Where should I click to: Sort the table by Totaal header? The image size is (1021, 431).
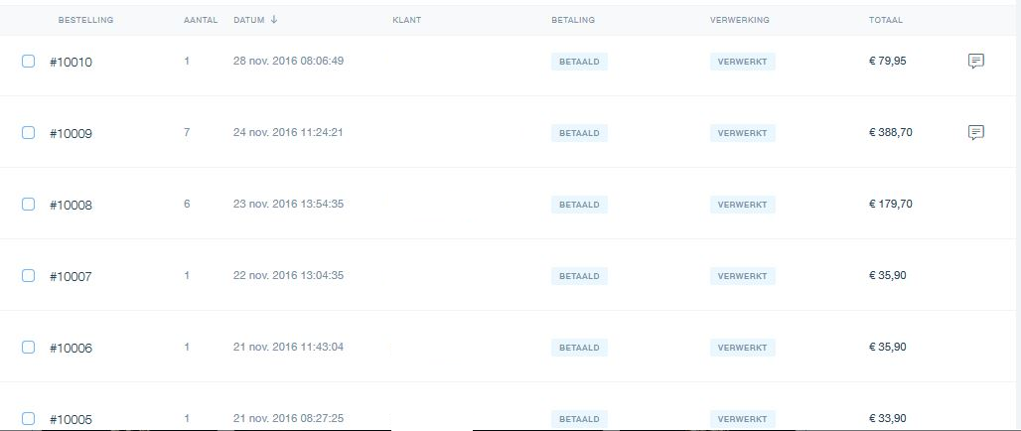(x=886, y=20)
